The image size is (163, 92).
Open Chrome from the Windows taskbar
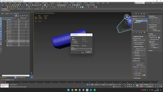[72, 90]
